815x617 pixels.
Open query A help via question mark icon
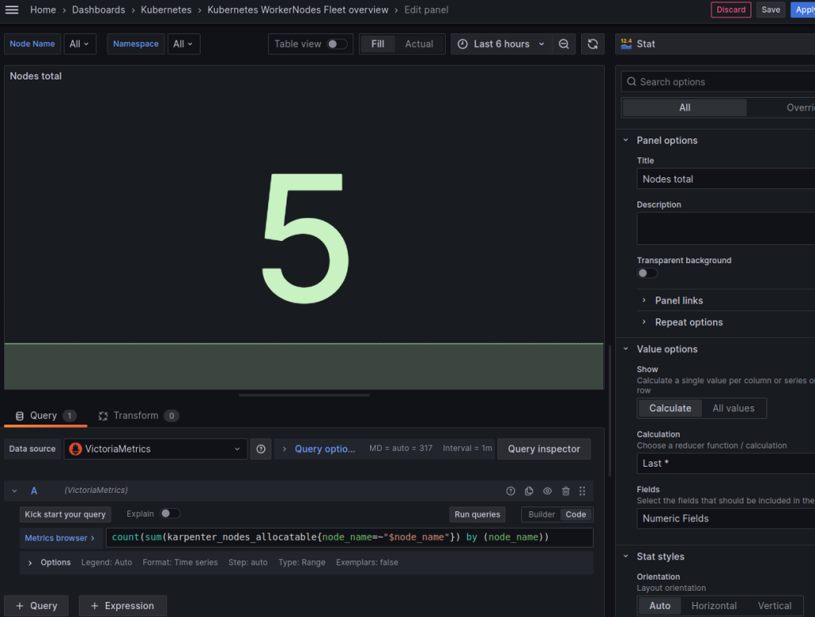(x=510, y=491)
